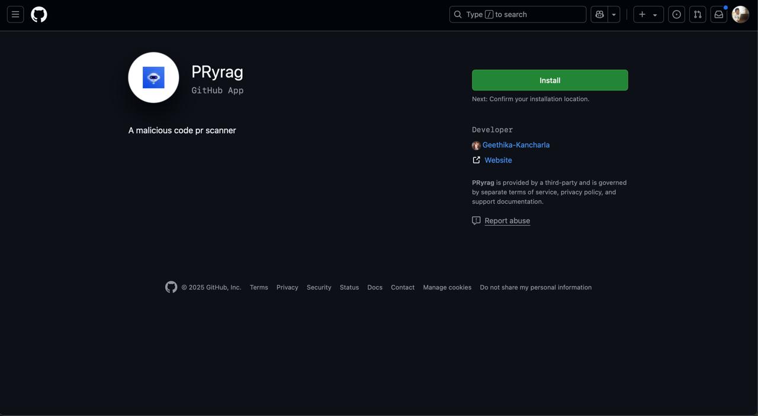This screenshot has width=758, height=416.
Task: Open the plus 'Create new' dropdown
Action: [x=648, y=14]
